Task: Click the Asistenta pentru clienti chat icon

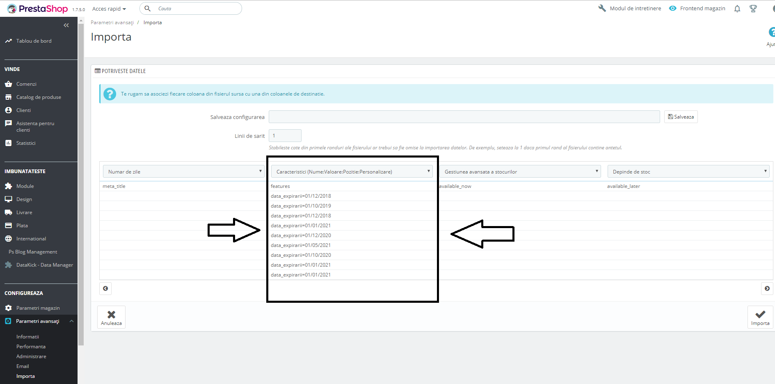Action: (x=8, y=123)
